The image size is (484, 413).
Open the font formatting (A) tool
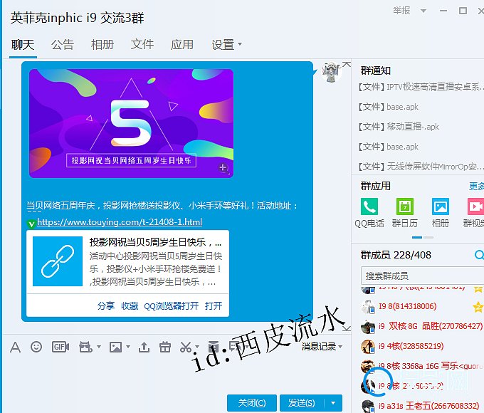coord(16,347)
